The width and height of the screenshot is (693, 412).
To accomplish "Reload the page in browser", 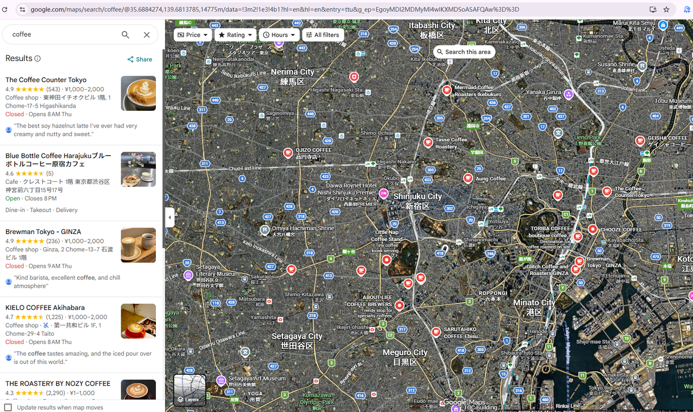I will [x=5, y=9].
